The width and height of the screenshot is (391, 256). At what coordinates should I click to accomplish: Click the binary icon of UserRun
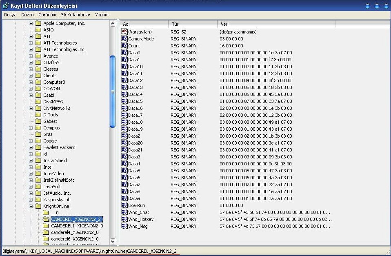(x=124, y=205)
